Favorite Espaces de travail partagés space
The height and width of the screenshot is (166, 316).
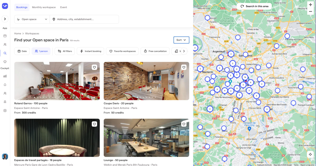pos(94,124)
